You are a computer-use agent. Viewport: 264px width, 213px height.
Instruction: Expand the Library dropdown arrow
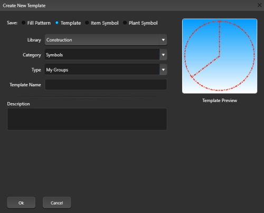(163, 40)
